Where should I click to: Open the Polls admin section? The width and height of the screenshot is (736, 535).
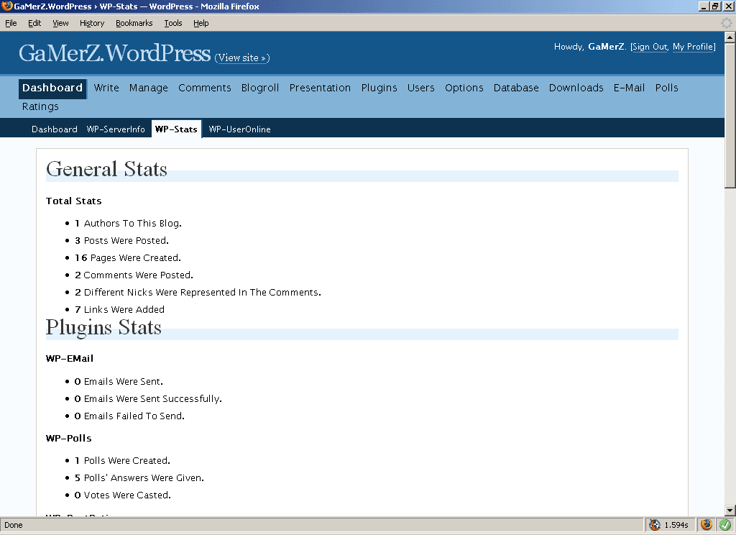point(666,88)
